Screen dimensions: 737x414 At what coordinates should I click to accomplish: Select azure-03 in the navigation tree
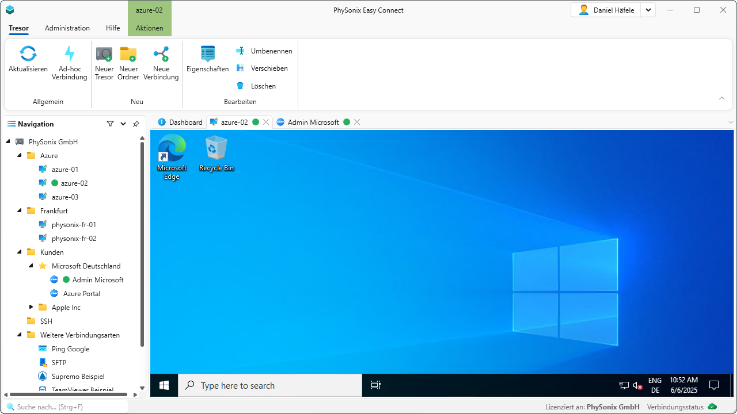(65, 197)
